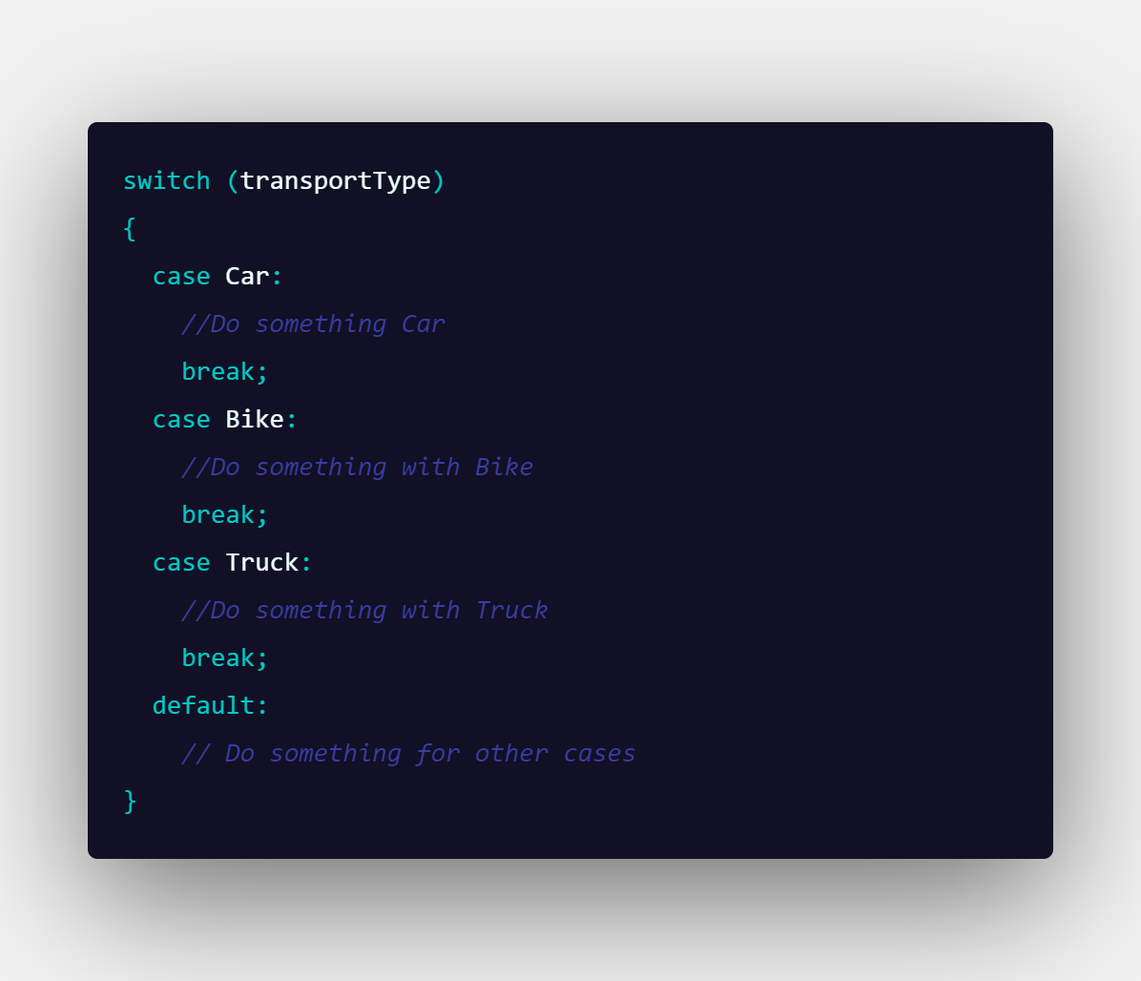Screen dimensions: 1141x981
Task: Click the closing curly brace
Action: coord(130,802)
